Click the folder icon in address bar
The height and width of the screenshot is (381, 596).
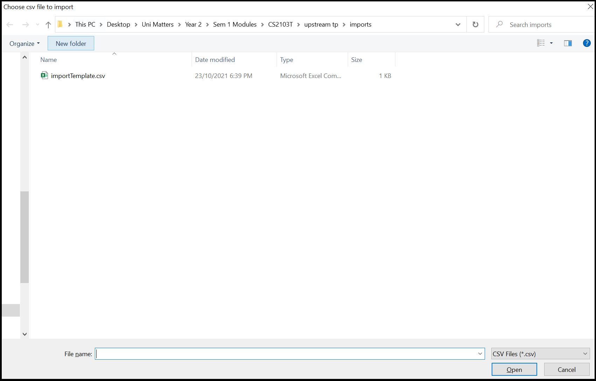tap(60, 24)
